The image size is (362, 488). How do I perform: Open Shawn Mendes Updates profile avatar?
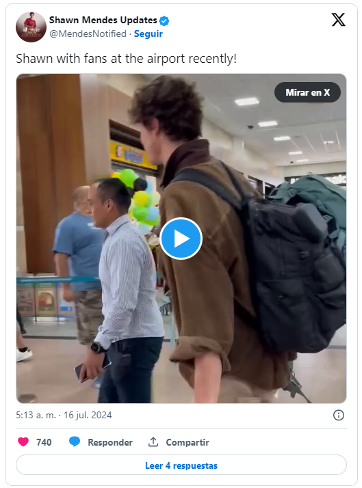click(x=31, y=27)
